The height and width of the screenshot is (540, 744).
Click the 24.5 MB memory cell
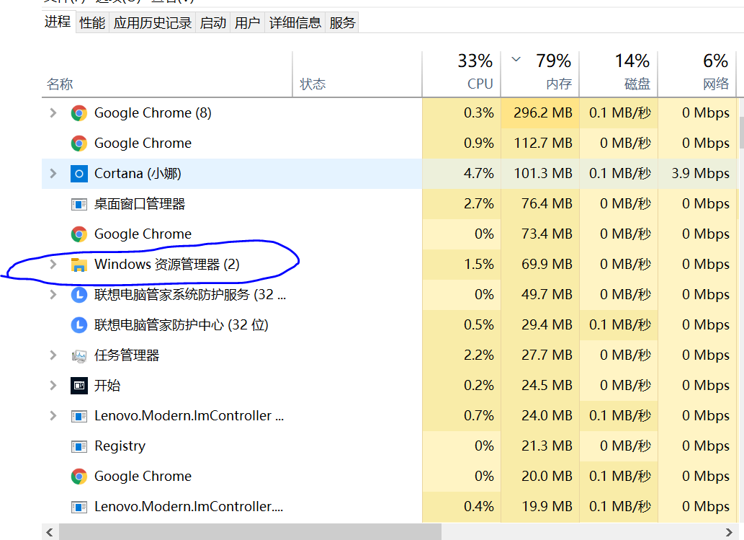click(540, 386)
